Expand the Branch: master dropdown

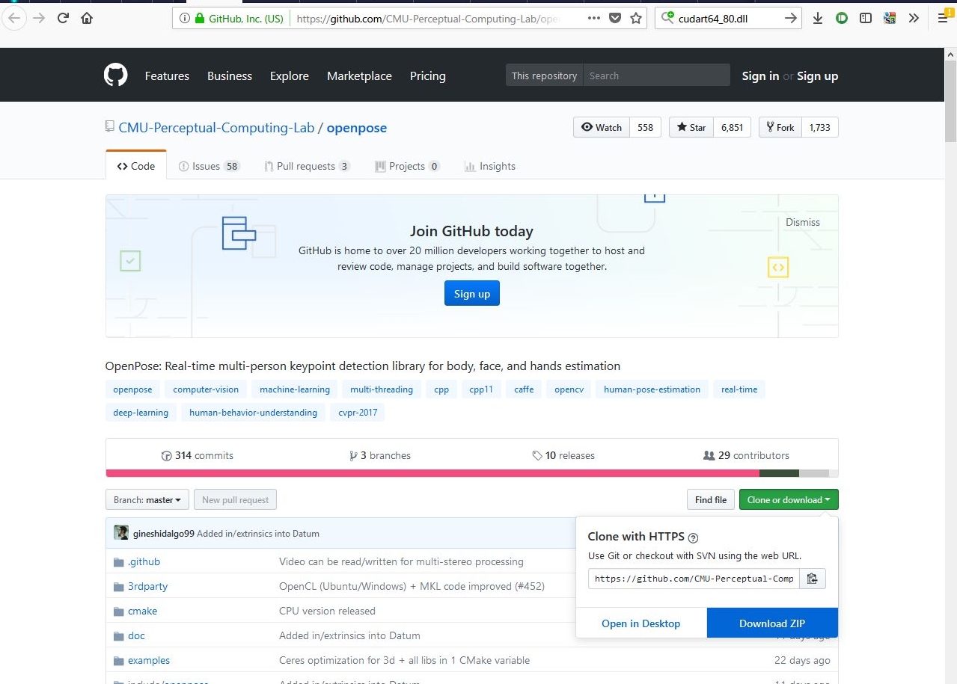pyautogui.click(x=147, y=500)
